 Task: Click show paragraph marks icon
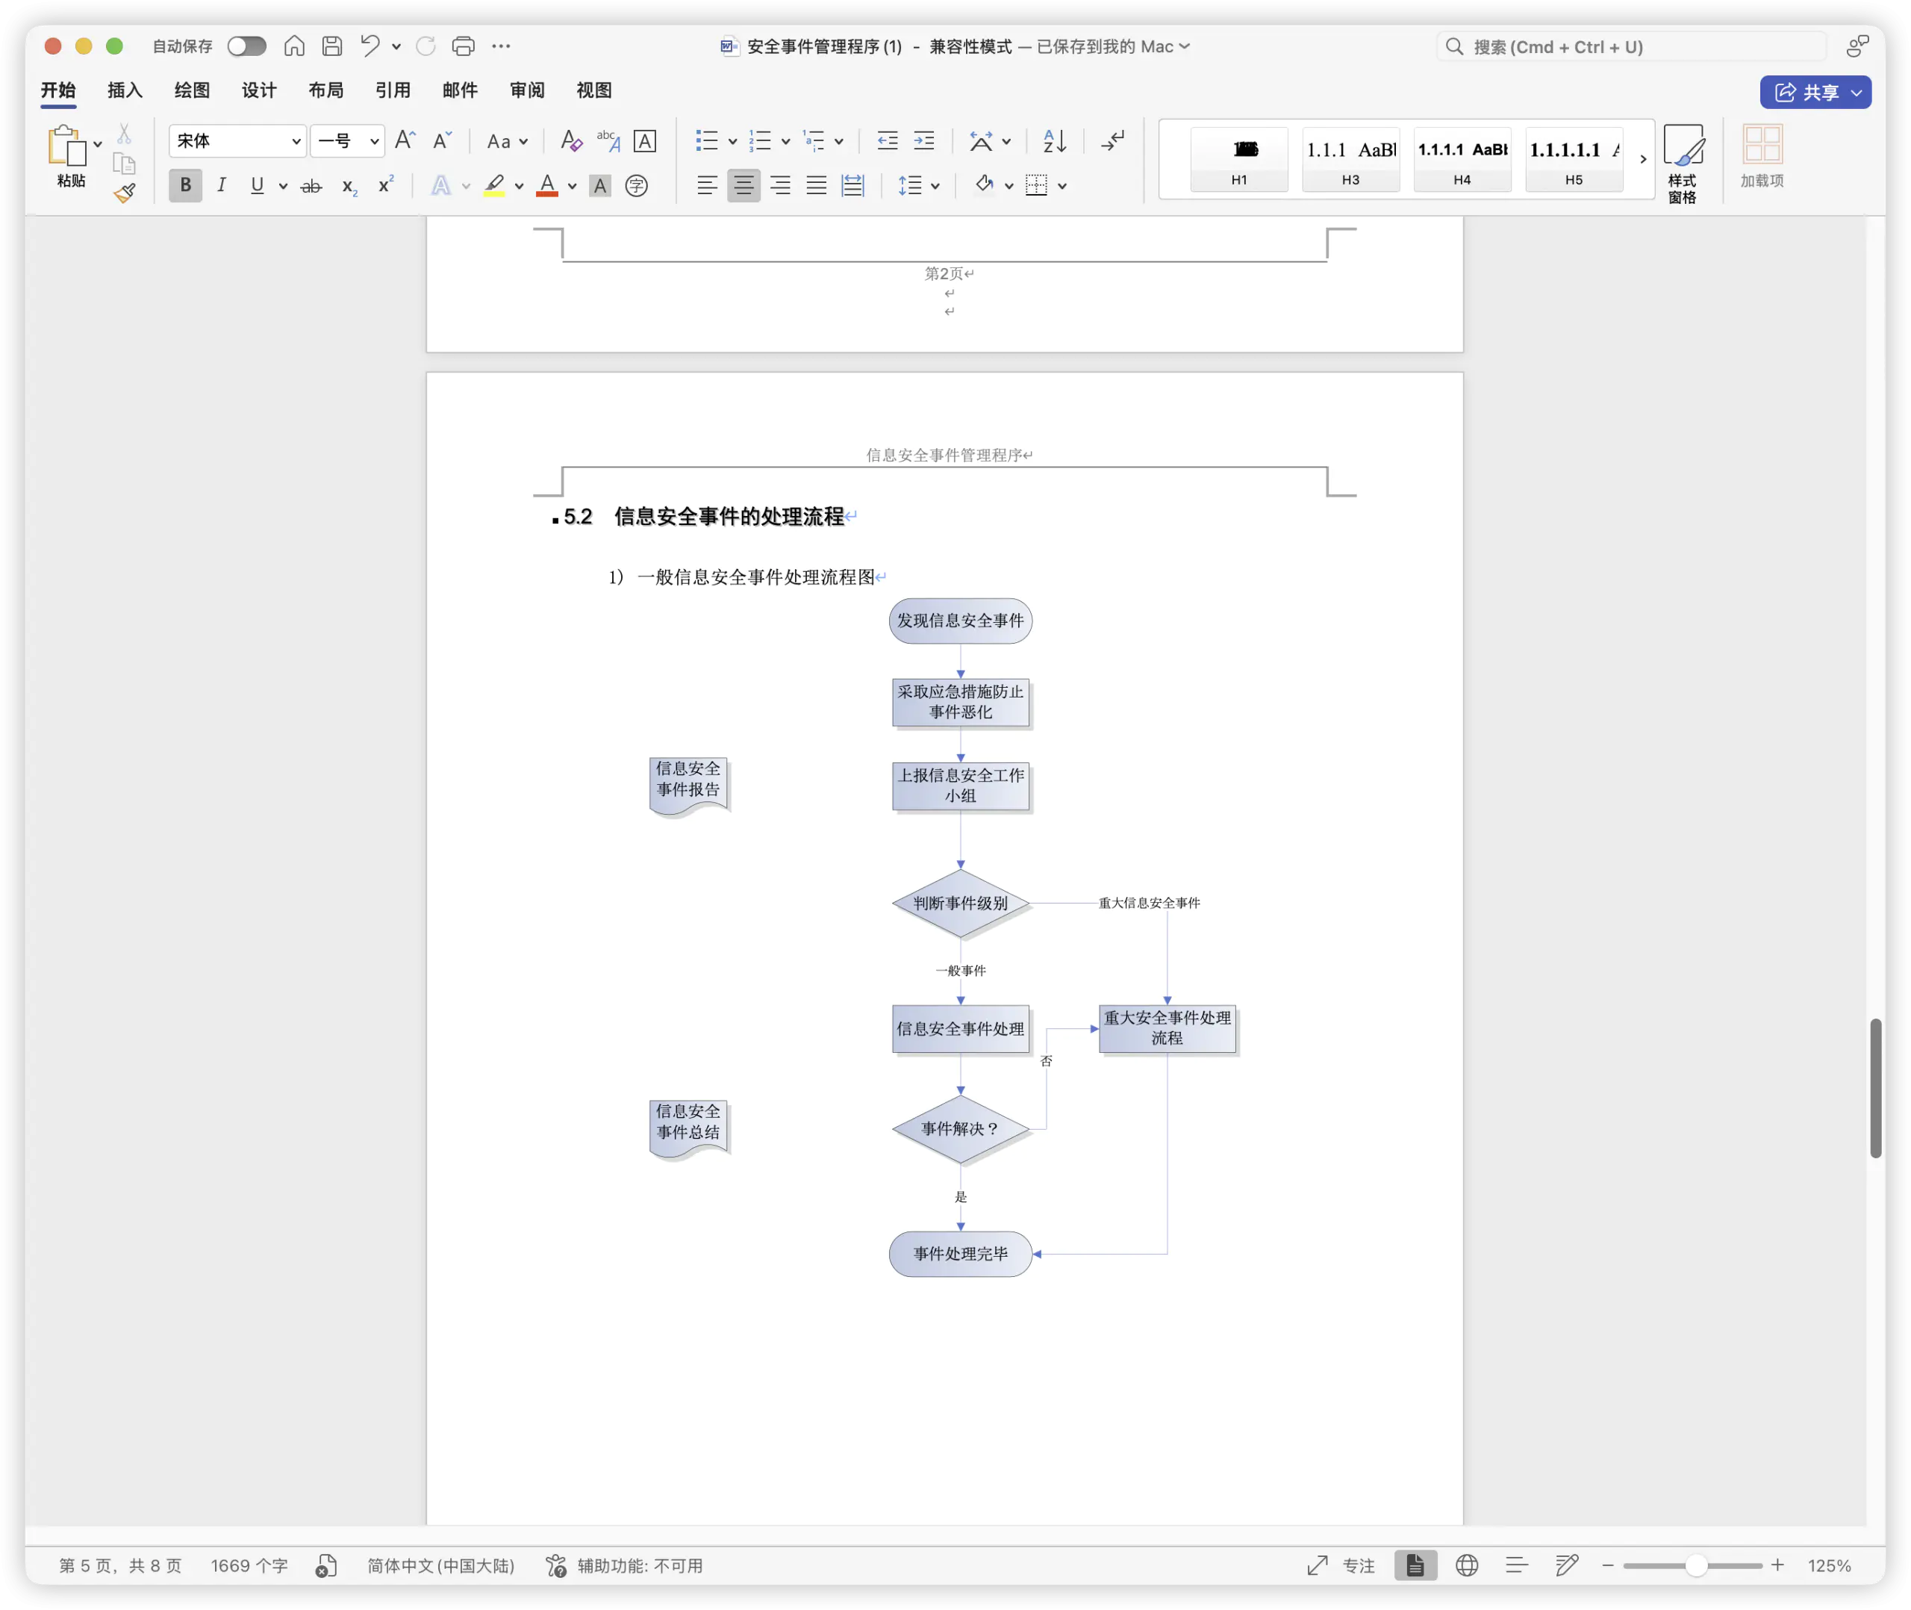click(x=1112, y=140)
